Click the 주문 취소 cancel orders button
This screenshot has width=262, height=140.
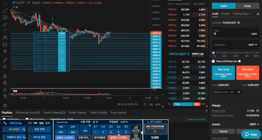(x=83, y=138)
